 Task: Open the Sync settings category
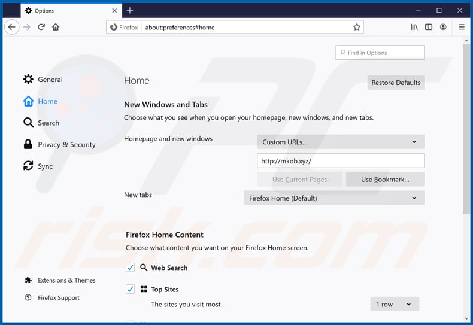click(x=38, y=166)
